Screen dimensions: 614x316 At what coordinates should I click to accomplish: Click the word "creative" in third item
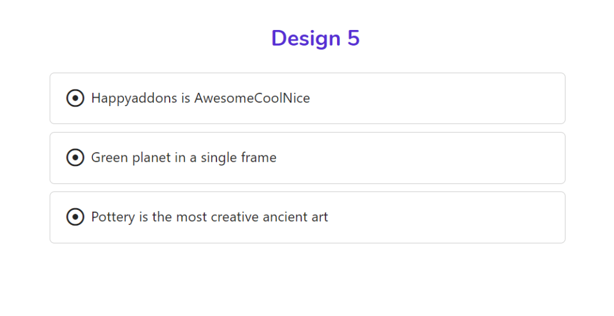[x=234, y=217]
